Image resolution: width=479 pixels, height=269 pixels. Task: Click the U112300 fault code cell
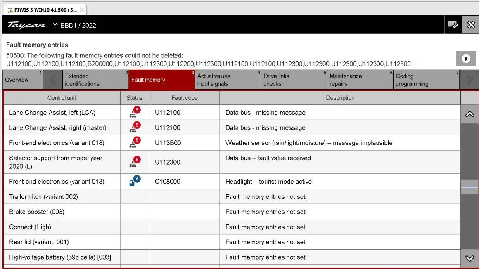click(x=185, y=162)
